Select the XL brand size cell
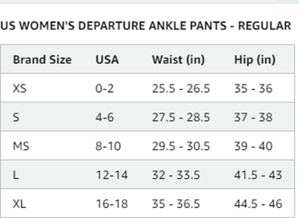Viewport: 301px width, 218px height. pyautogui.click(x=20, y=203)
